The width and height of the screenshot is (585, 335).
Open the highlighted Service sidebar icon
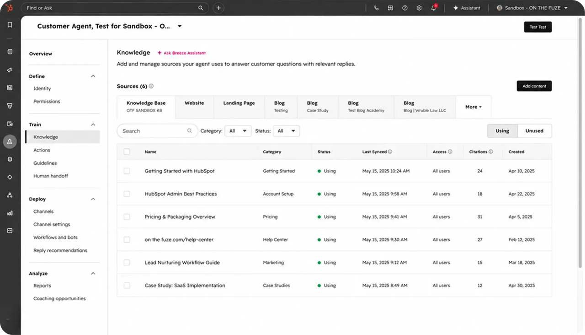(10, 142)
